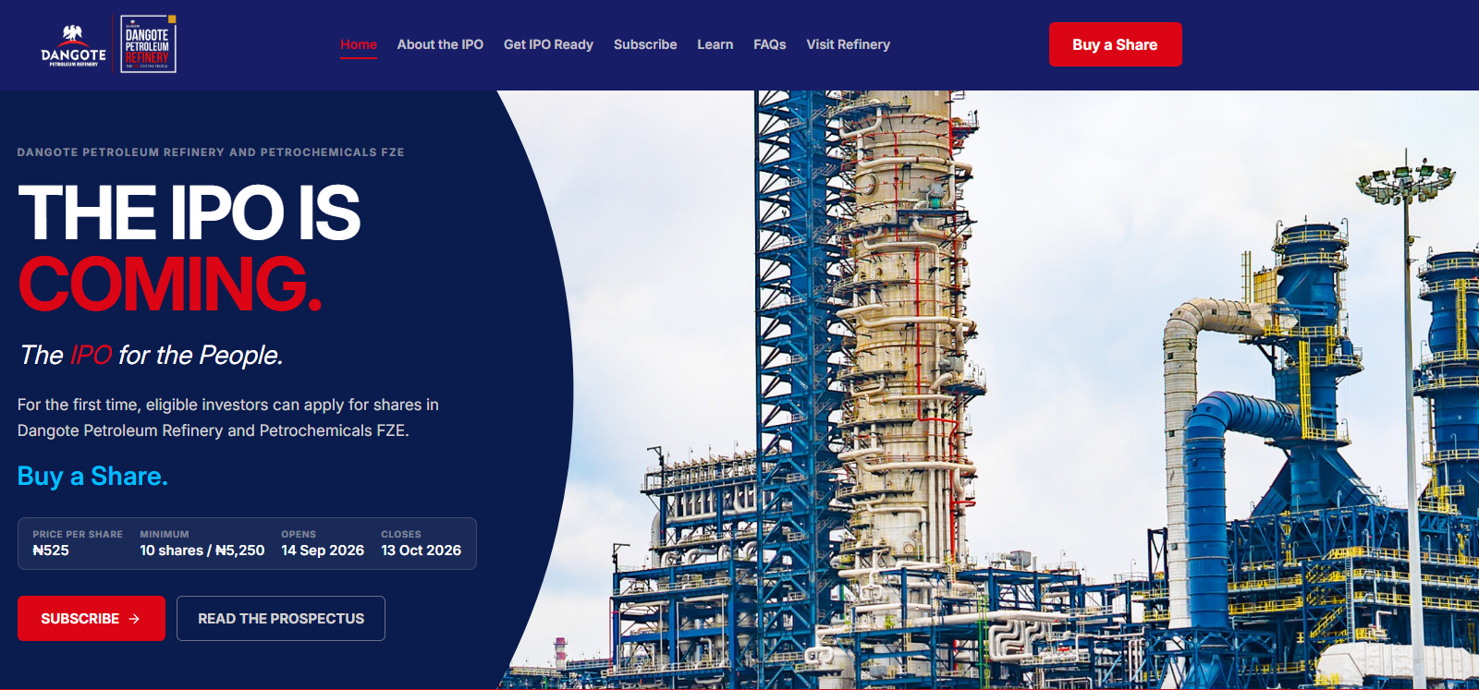Viewport: 1479px width, 690px height.
Task: Go to About the IPO page
Action: point(440,44)
